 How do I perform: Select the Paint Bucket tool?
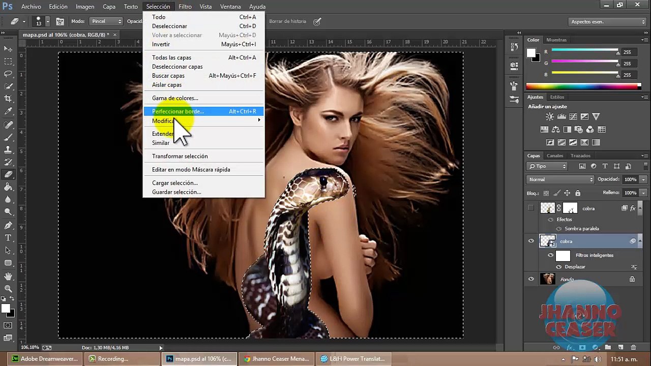pyautogui.click(x=8, y=188)
